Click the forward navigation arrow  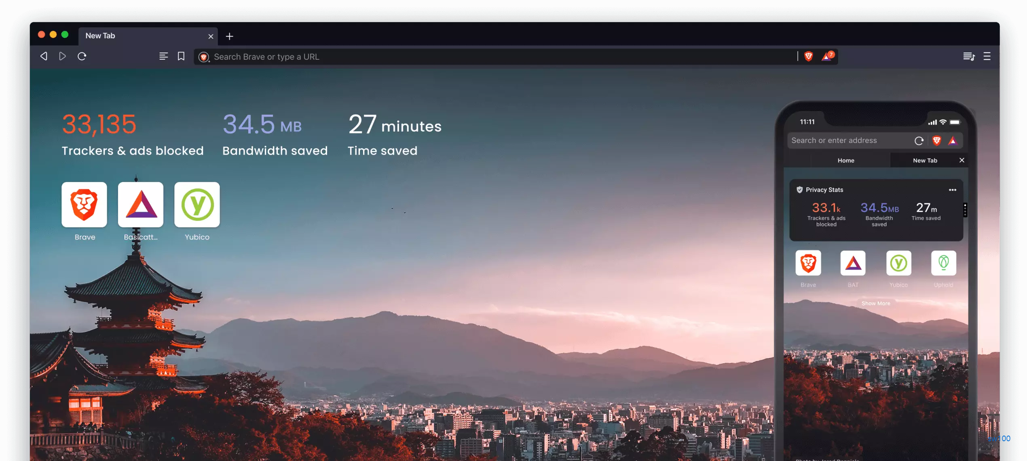tap(62, 56)
